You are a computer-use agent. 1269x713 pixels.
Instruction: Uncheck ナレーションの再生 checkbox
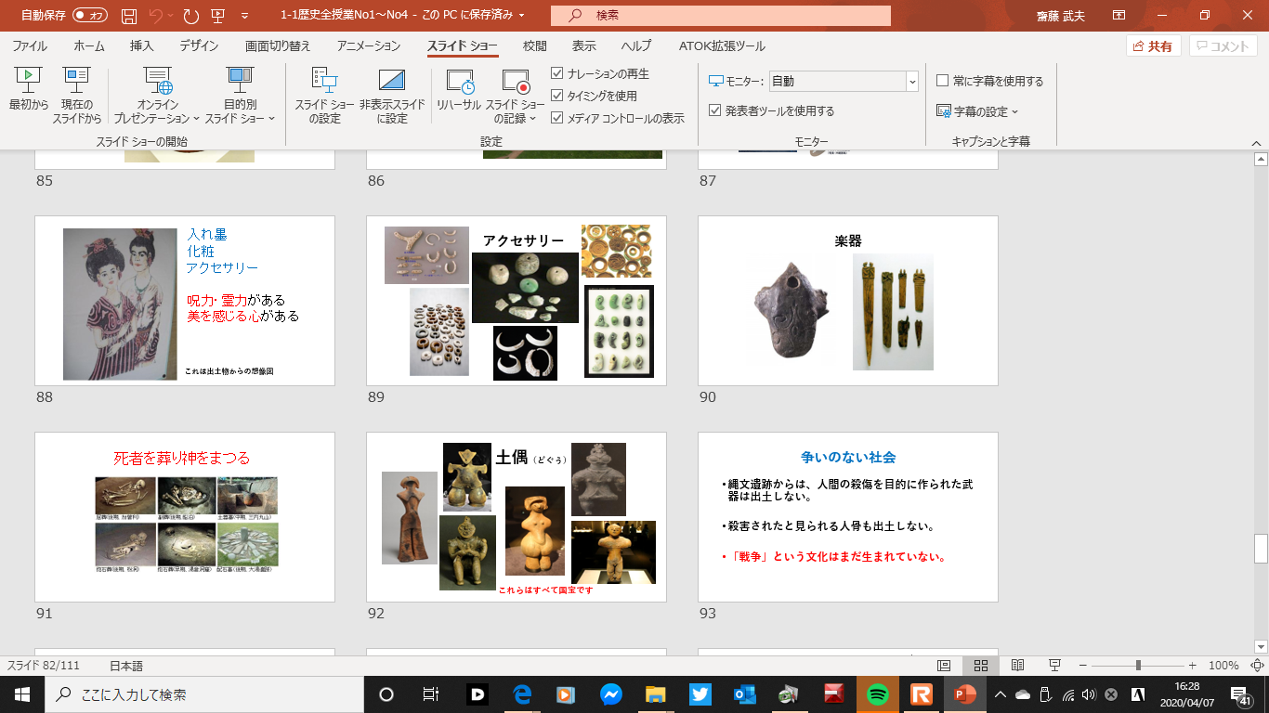557,73
